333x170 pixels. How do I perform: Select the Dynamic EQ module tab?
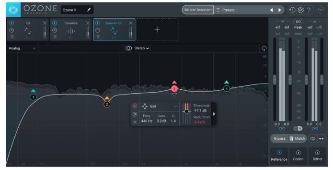(x=114, y=30)
